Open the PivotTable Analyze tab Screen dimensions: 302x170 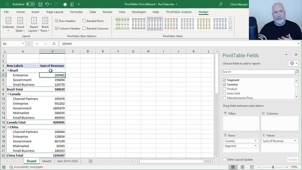click(179, 12)
